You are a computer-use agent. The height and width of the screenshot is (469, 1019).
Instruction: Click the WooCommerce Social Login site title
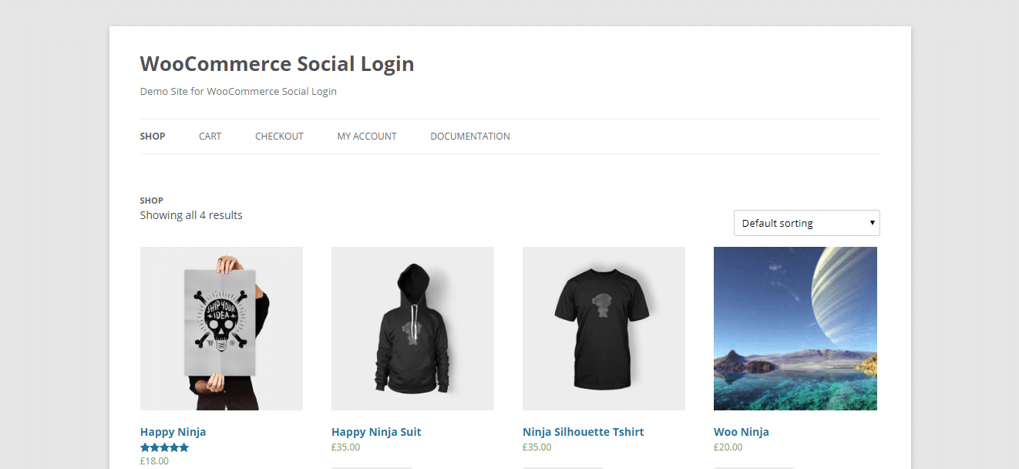[x=277, y=64]
